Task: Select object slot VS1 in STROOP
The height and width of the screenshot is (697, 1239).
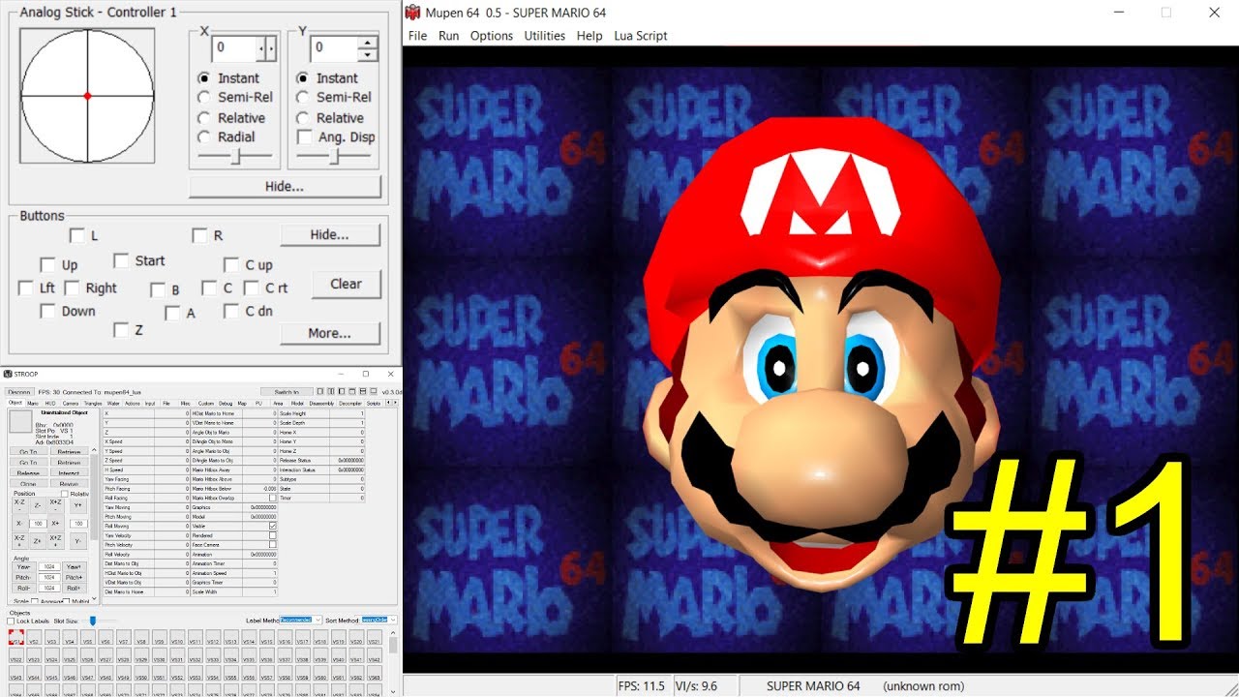Action: pos(16,637)
